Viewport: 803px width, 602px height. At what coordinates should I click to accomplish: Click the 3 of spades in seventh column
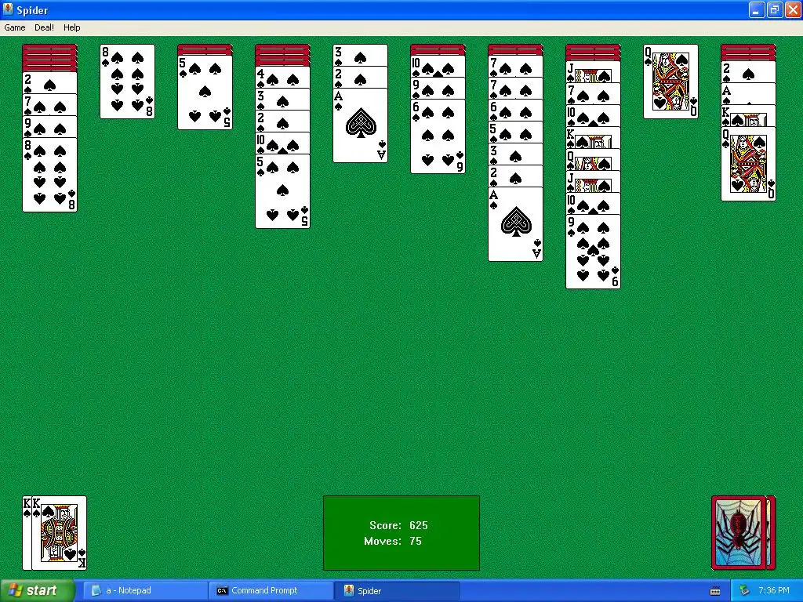point(516,154)
